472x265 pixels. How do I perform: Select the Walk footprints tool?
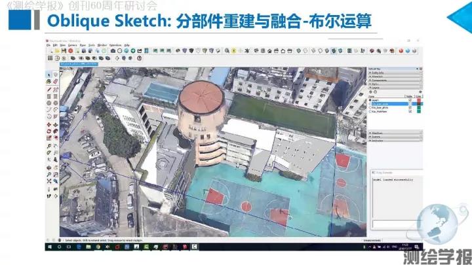(x=49, y=196)
